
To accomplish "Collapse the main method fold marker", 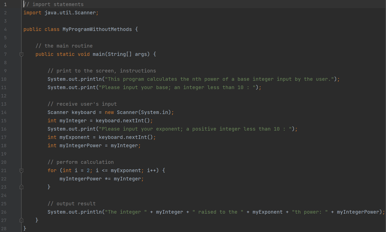I will click(x=21, y=54).
